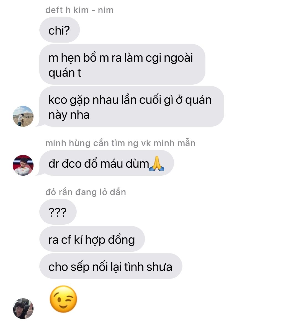Screen dimensions: 299x324
Task: Tap the avatar beside the winking emoji
Action: [23, 309]
